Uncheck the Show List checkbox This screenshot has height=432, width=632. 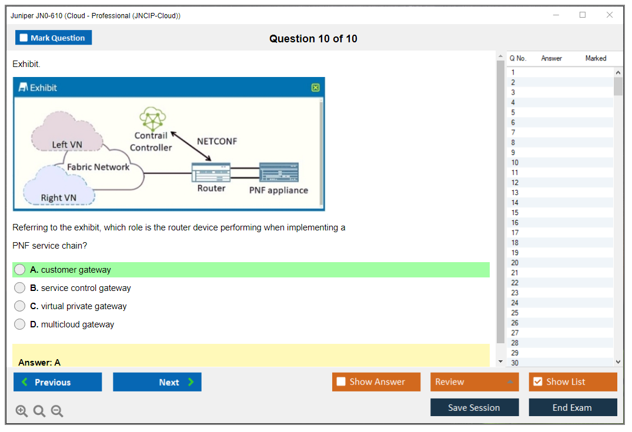[537, 382]
